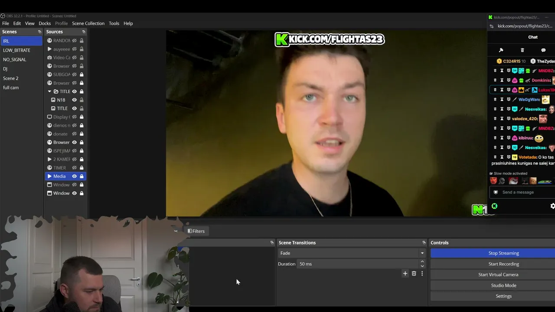Screen dimensions: 555x312
Task: Hide the Media source
Action: click(x=75, y=176)
